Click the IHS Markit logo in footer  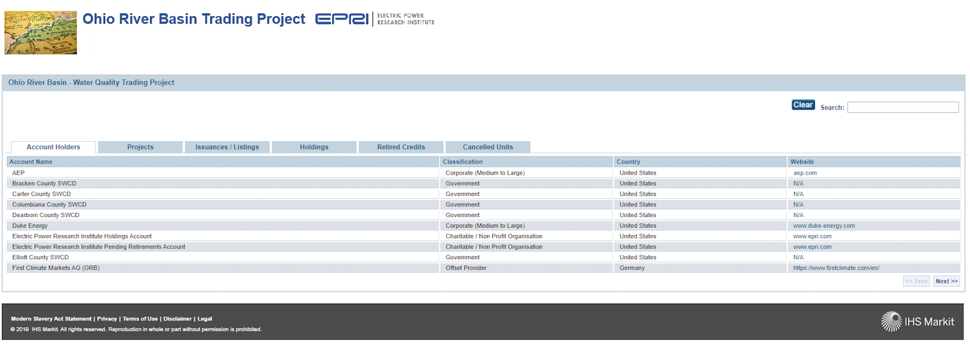point(917,322)
